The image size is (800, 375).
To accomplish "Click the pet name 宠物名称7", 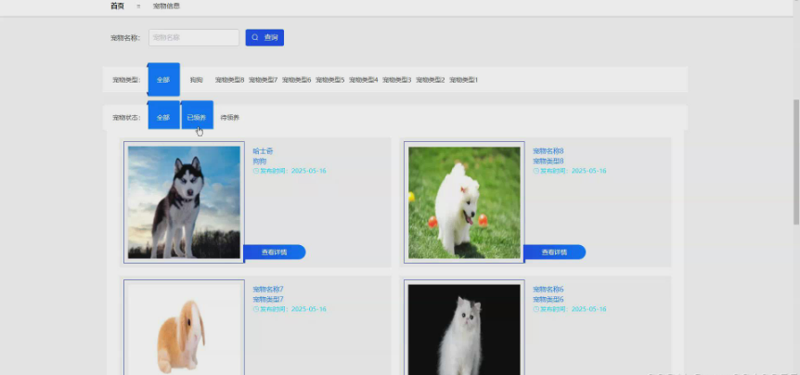I will click(268, 290).
